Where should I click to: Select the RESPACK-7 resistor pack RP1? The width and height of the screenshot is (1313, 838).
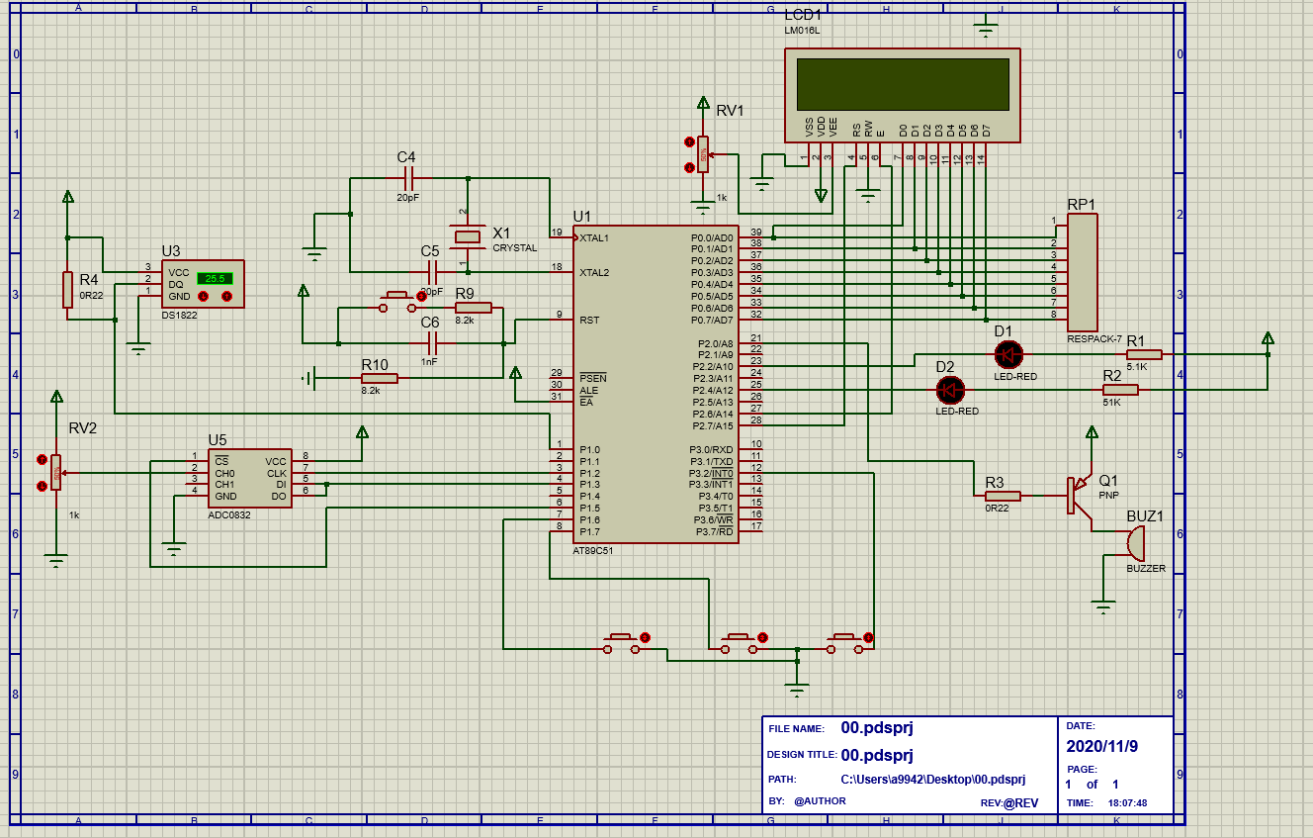point(1082,272)
